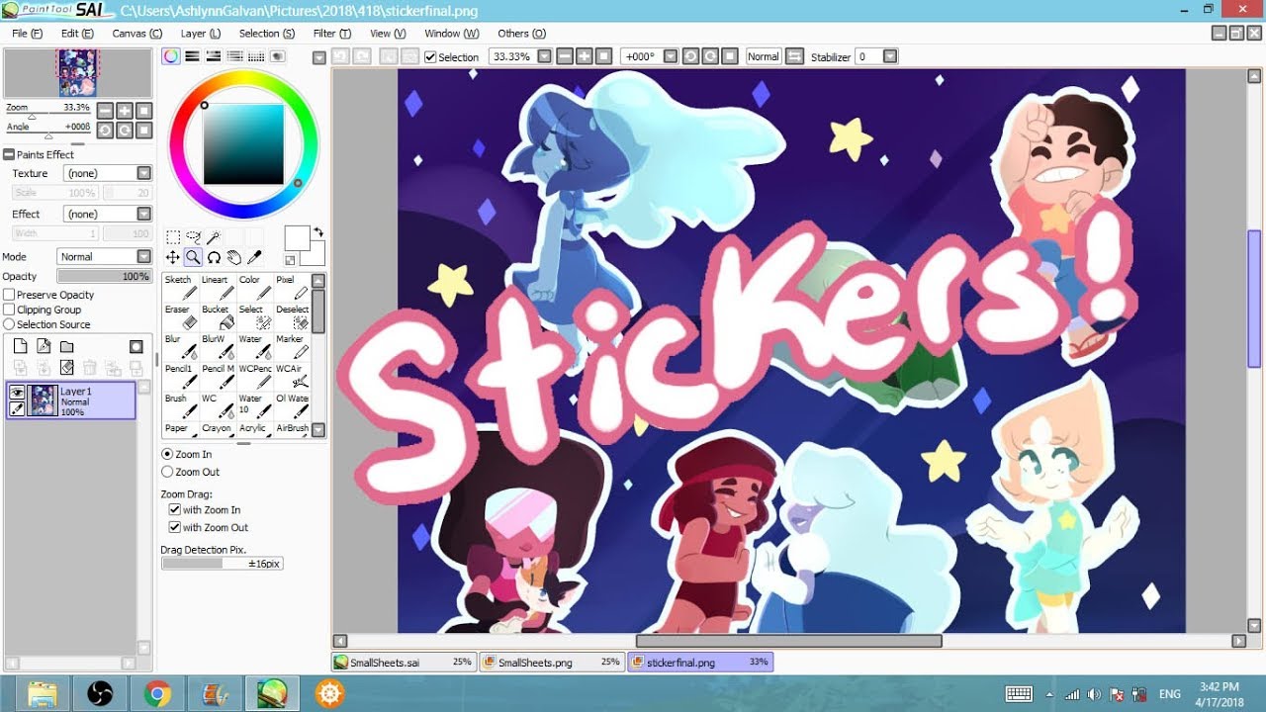Select the Zoom Out radio option
This screenshot has height=712, width=1266.
(167, 472)
